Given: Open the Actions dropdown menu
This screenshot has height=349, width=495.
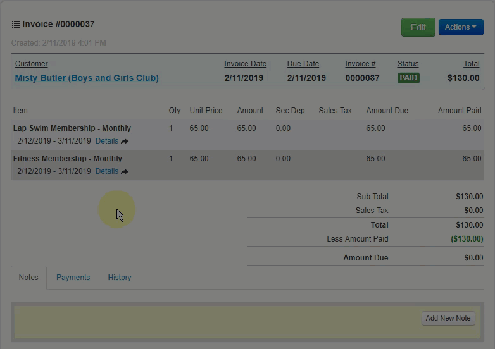Looking at the screenshot, I should tap(460, 27).
